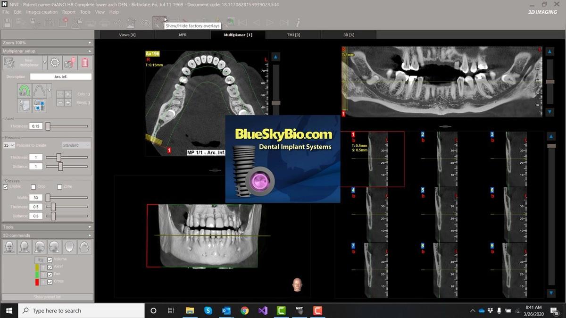This screenshot has height=318, width=566.
Task: Click the info 'i' icon in toolbar
Action: (x=298, y=22)
